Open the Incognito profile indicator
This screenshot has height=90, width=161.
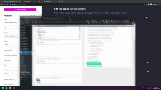[x=153, y=4]
